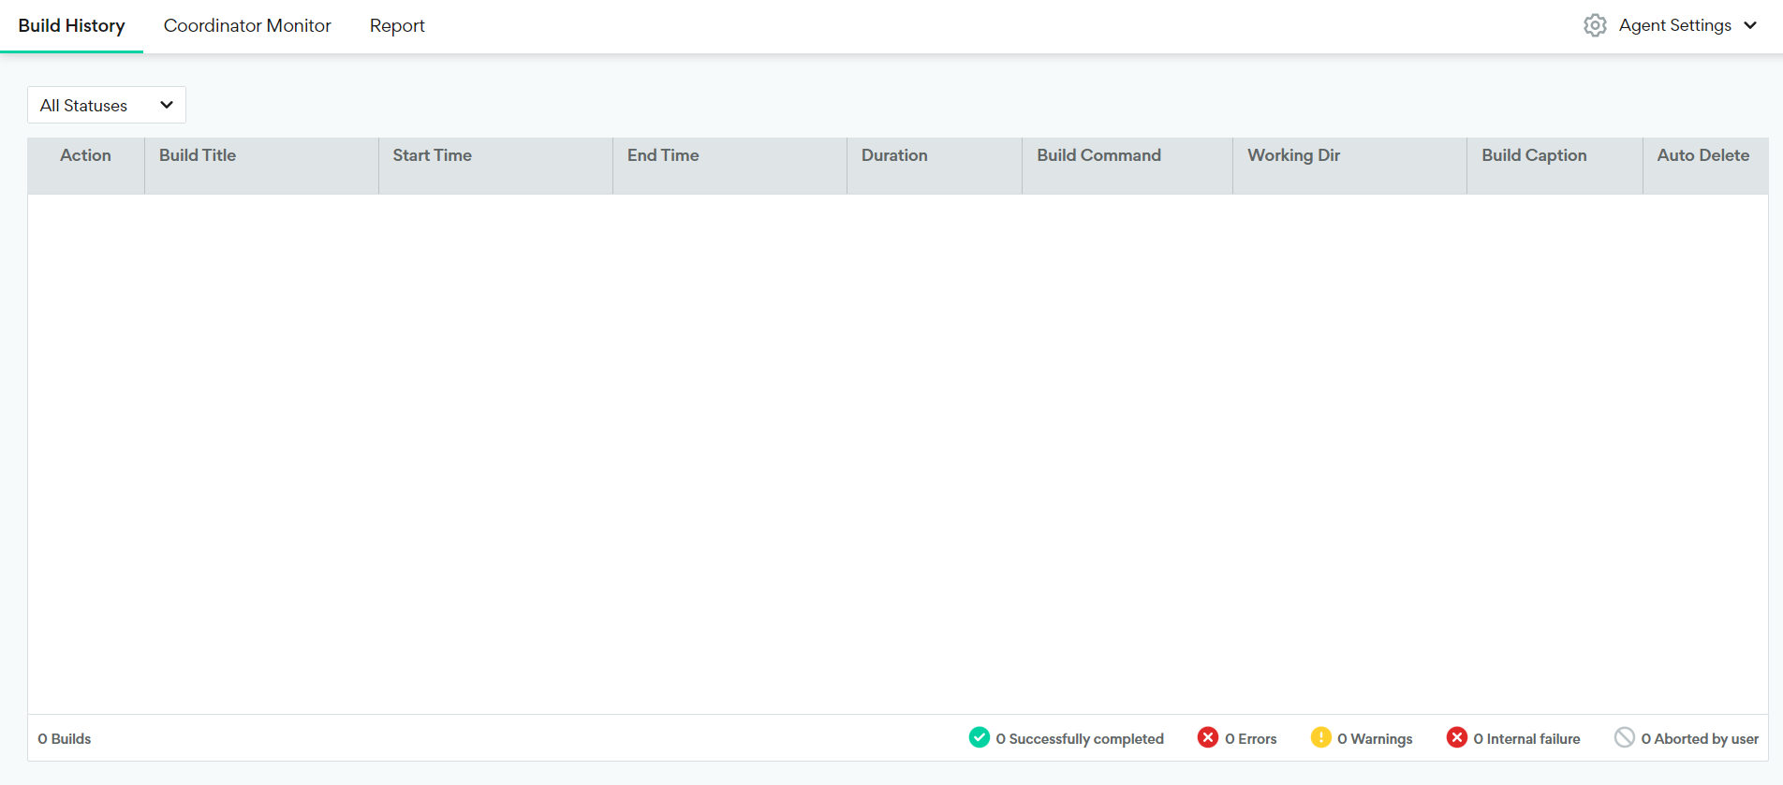Viewport: 1783px width, 785px height.
Task: Click the '0 Successfully completed' text
Action: [x=1080, y=738]
